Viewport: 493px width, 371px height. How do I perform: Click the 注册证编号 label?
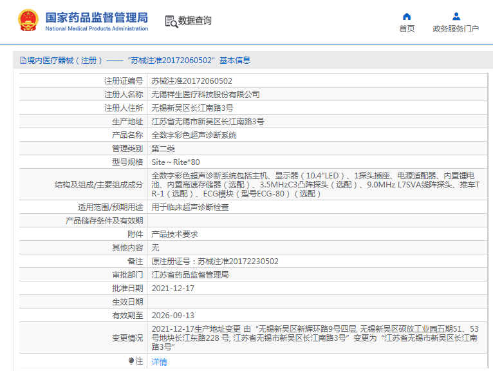pos(124,81)
